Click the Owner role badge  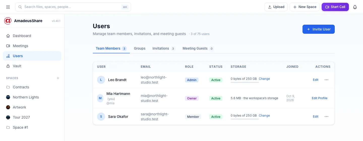click(192, 98)
